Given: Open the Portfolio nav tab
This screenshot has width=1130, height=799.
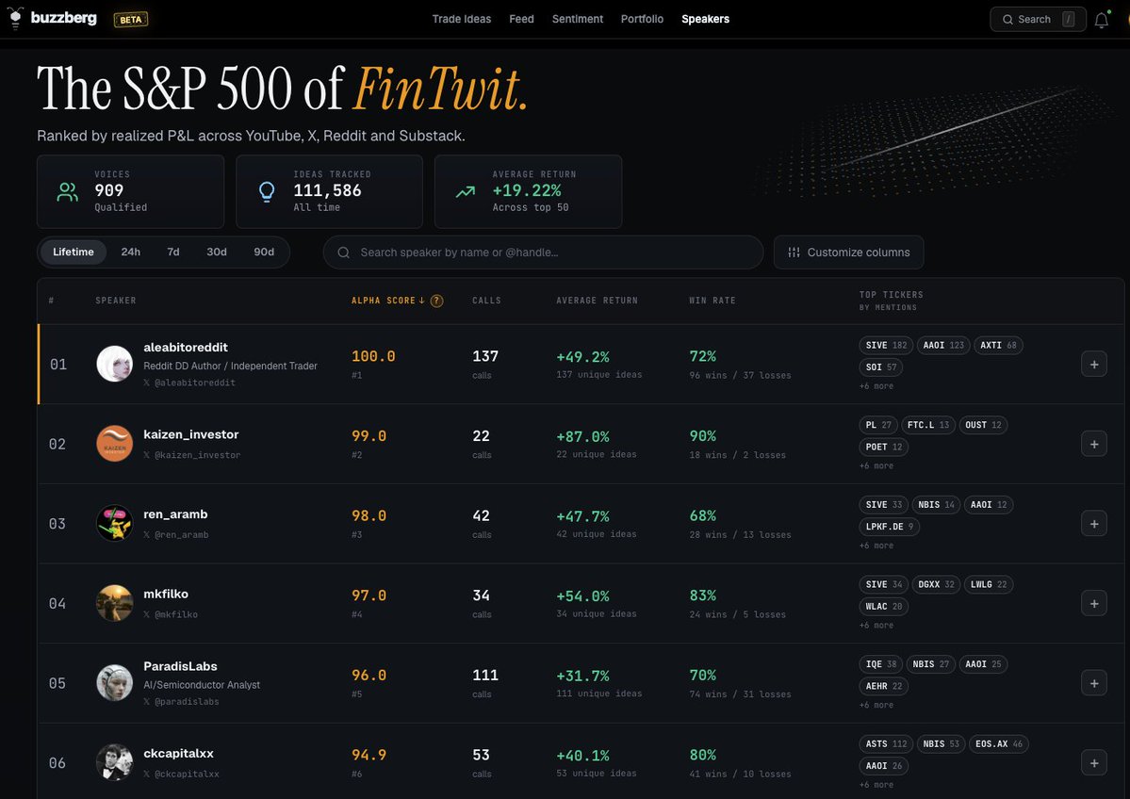Looking at the screenshot, I should click(x=642, y=20).
